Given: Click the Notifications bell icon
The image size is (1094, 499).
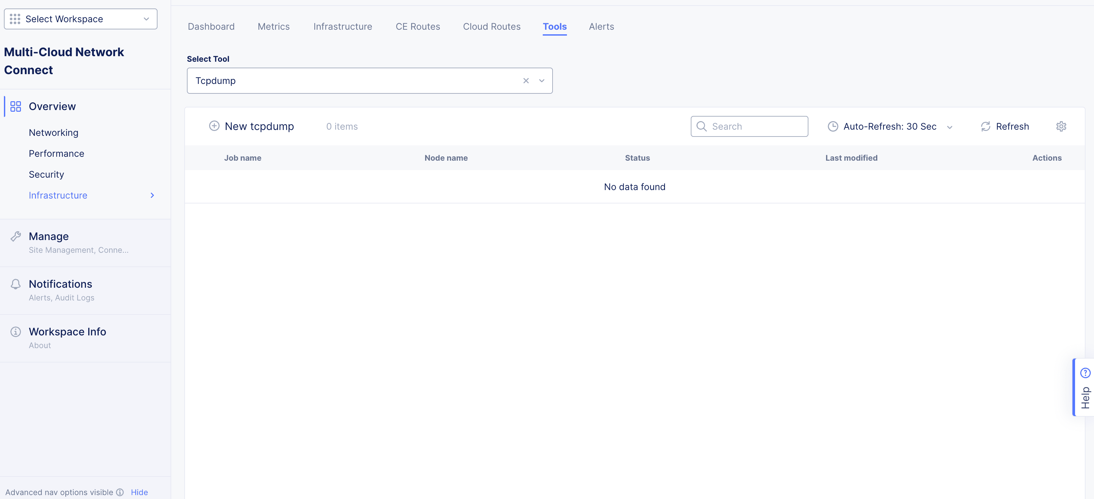Looking at the screenshot, I should point(16,284).
